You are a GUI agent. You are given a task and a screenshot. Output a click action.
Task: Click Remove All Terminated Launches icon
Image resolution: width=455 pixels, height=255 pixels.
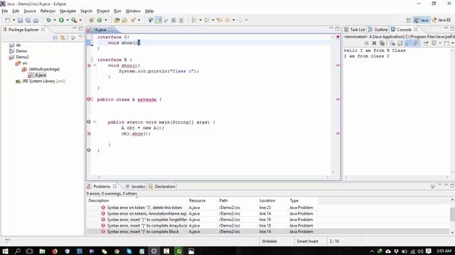click(382, 43)
